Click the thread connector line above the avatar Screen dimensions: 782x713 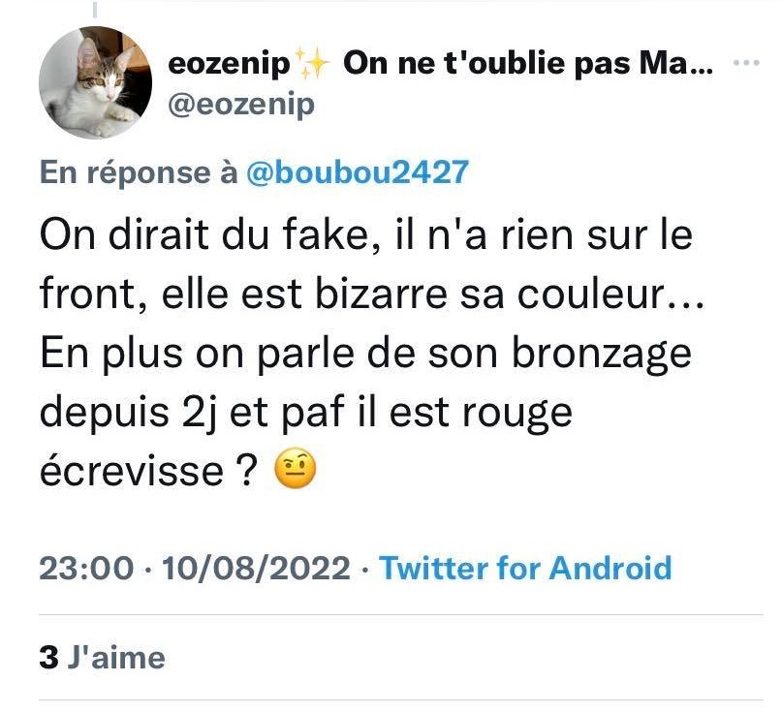(x=95, y=9)
